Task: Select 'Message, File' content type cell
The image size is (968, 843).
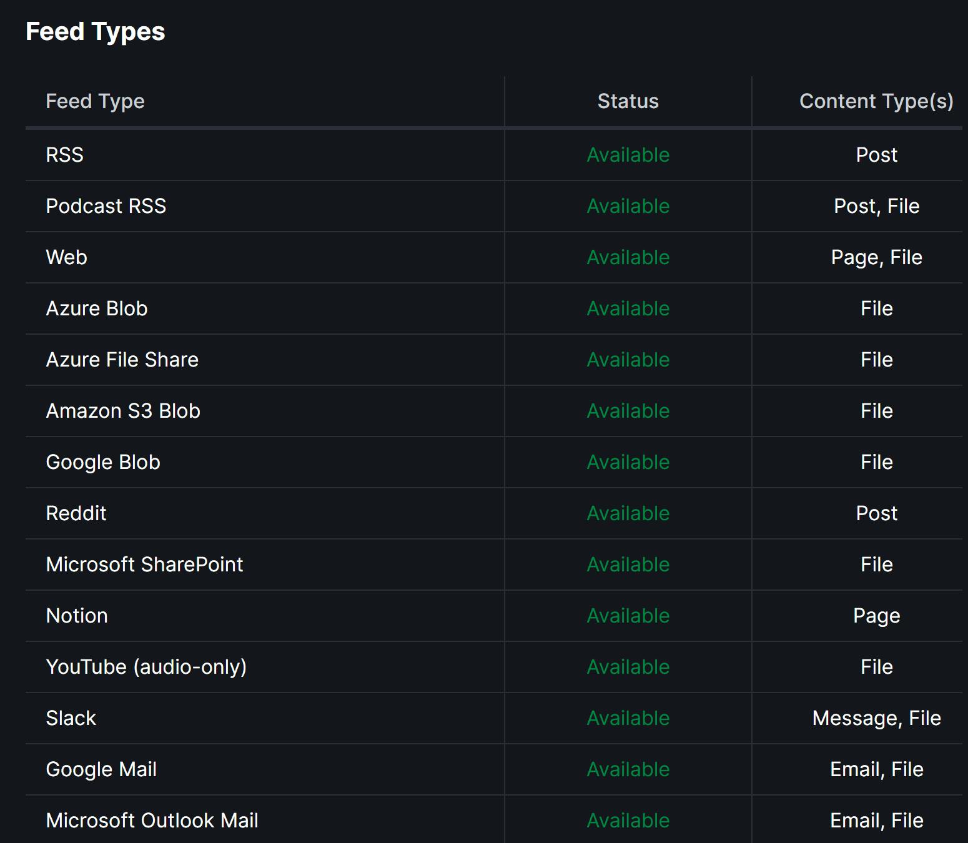Action: point(876,718)
